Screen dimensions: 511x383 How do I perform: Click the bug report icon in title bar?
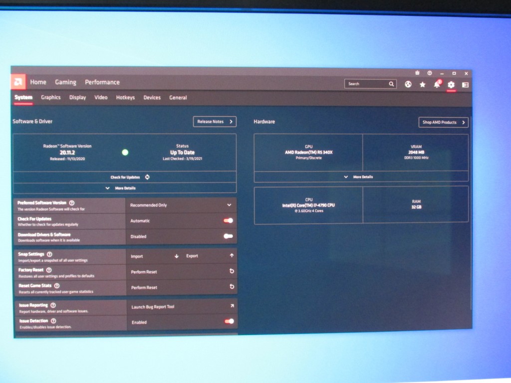417,73
